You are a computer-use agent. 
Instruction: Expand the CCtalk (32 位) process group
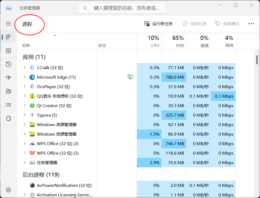pos(25,67)
